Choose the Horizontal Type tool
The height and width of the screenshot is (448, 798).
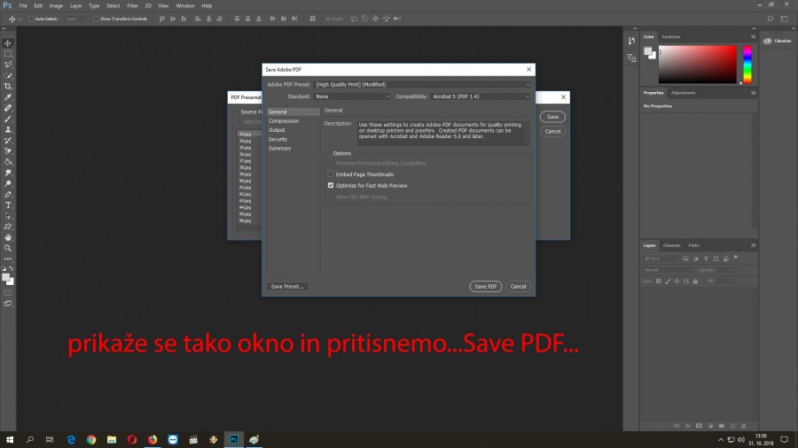tap(8, 205)
